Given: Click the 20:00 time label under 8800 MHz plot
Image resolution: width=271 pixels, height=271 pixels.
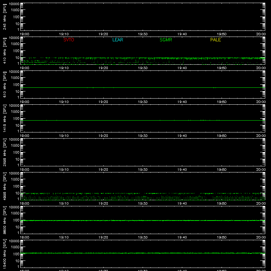Looking at the screenshot, I should 261,237.
